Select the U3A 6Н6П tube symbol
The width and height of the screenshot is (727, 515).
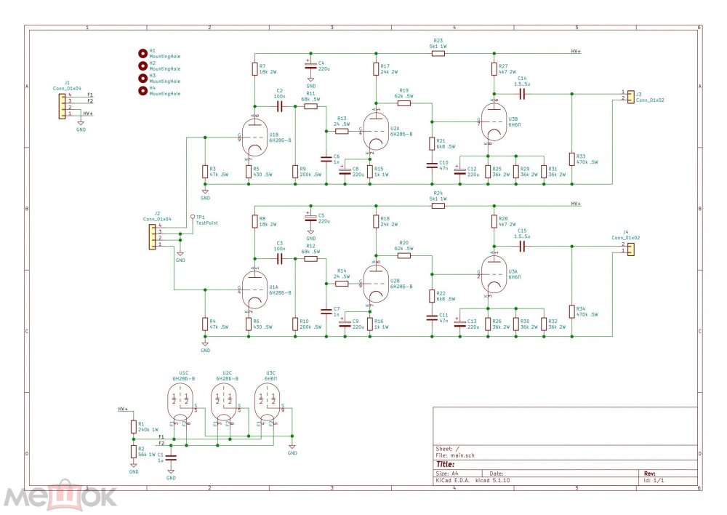(494, 276)
